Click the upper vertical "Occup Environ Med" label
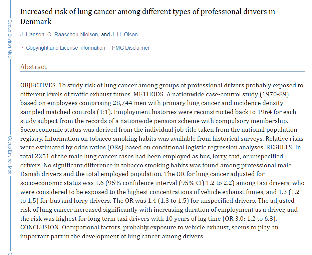 pyautogui.click(x=10, y=38)
